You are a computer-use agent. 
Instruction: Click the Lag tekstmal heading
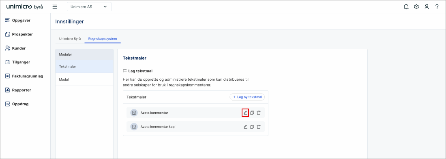point(141,71)
